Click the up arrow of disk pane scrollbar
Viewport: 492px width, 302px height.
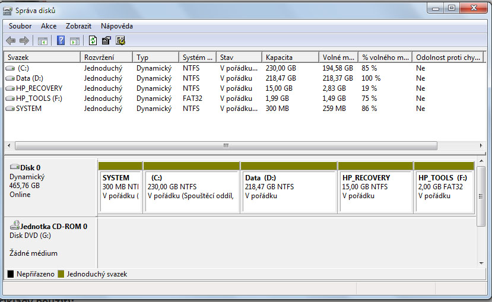tap(481, 161)
